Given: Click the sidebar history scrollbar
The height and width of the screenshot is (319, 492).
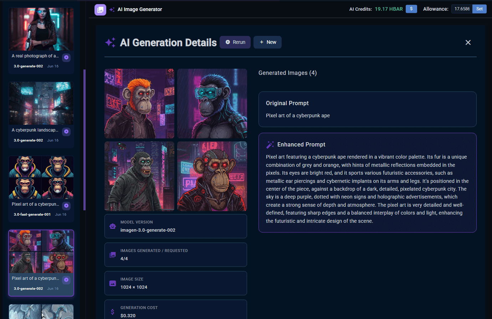Looking at the screenshot, I should pyautogui.click(x=84, y=140).
